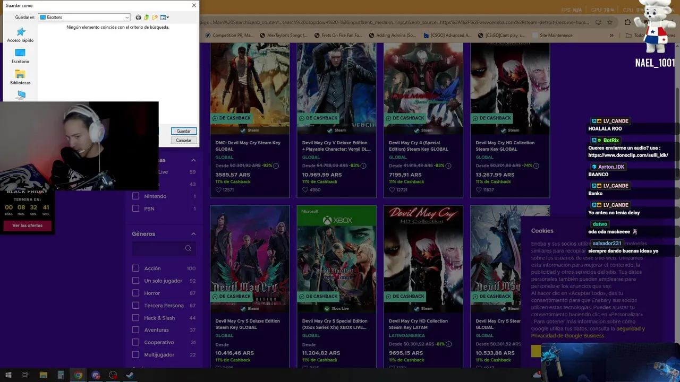Open the Guardar en folder dropdown
This screenshot has height=382, width=680.
click(x=84, y=18)
